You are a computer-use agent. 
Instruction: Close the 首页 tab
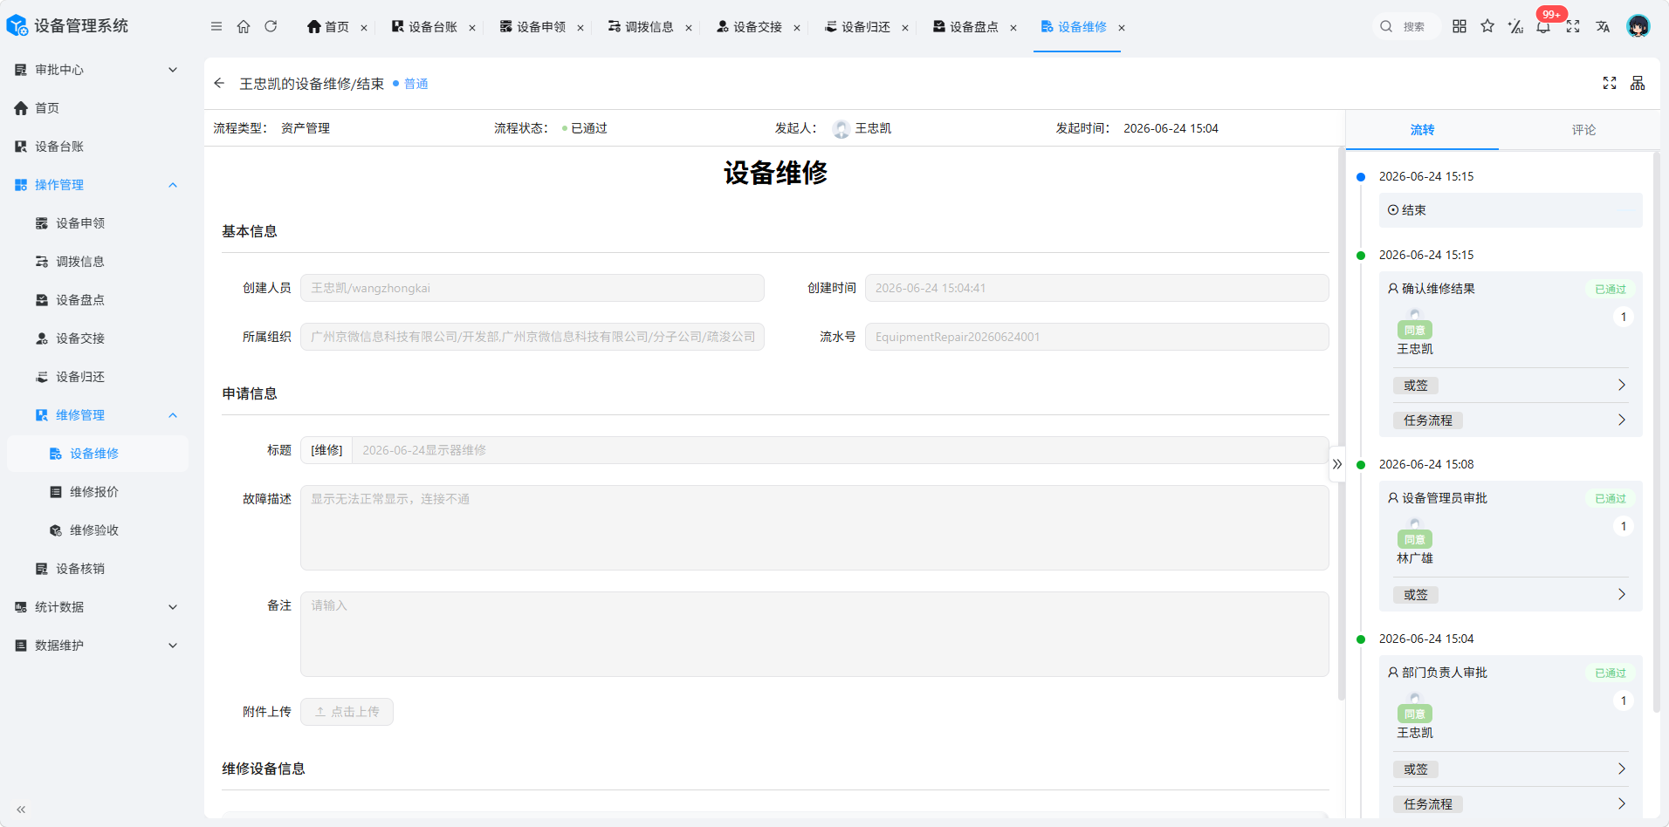tap(364, 28)
